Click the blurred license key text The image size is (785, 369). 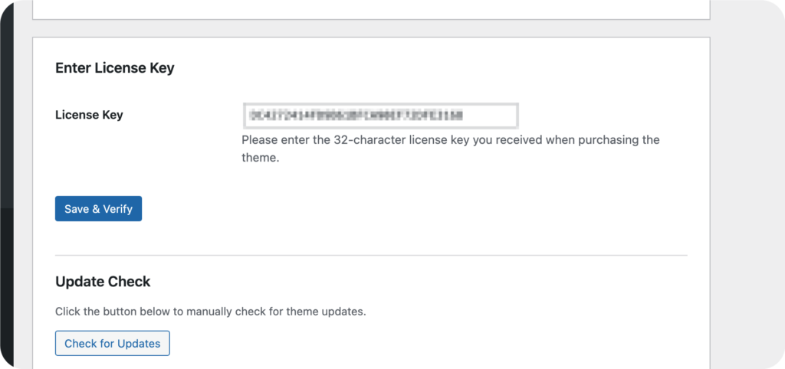click(356, 116)
